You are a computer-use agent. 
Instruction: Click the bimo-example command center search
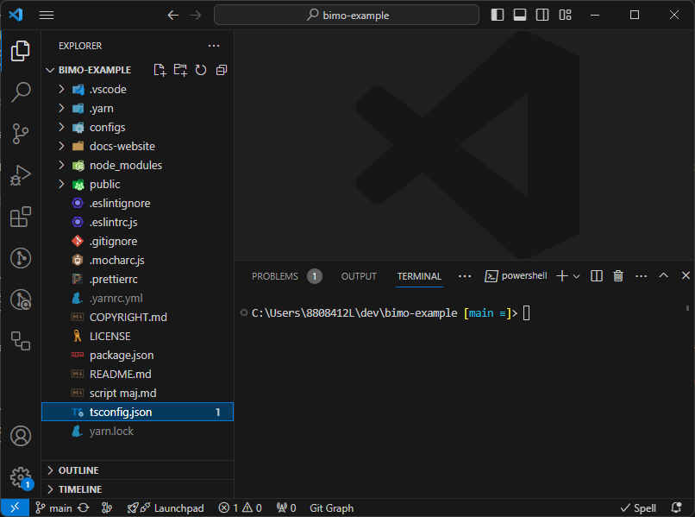coord(347,15)
